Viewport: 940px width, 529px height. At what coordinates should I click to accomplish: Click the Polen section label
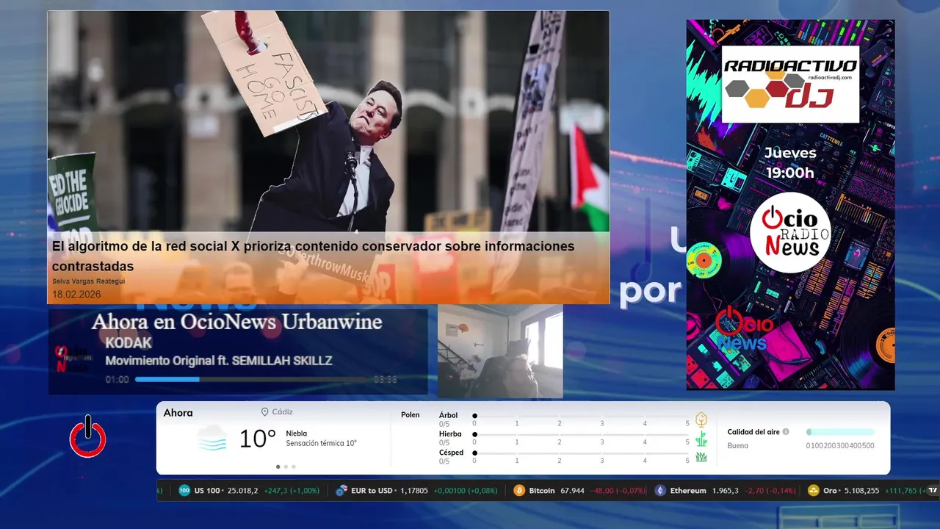coord(411,415)
